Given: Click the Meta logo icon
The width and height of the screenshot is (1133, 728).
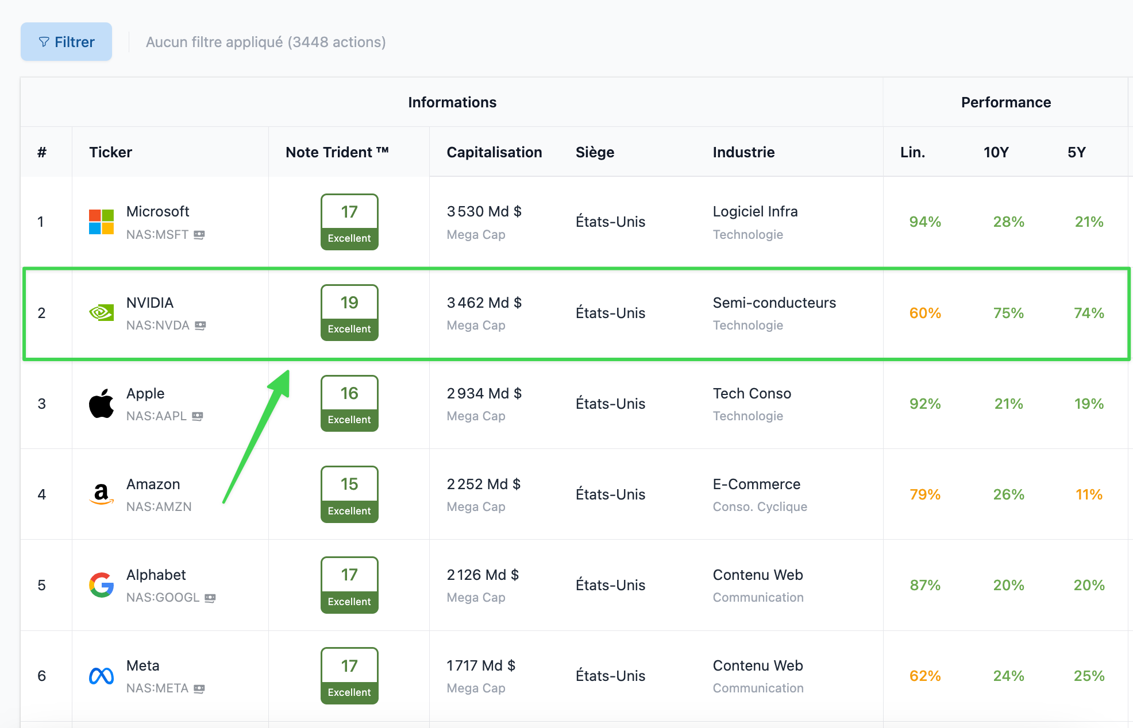Looking at the screenshot, I should tap(101, 676).
